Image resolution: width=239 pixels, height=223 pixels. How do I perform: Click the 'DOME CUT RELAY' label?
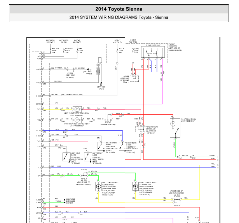154,45
